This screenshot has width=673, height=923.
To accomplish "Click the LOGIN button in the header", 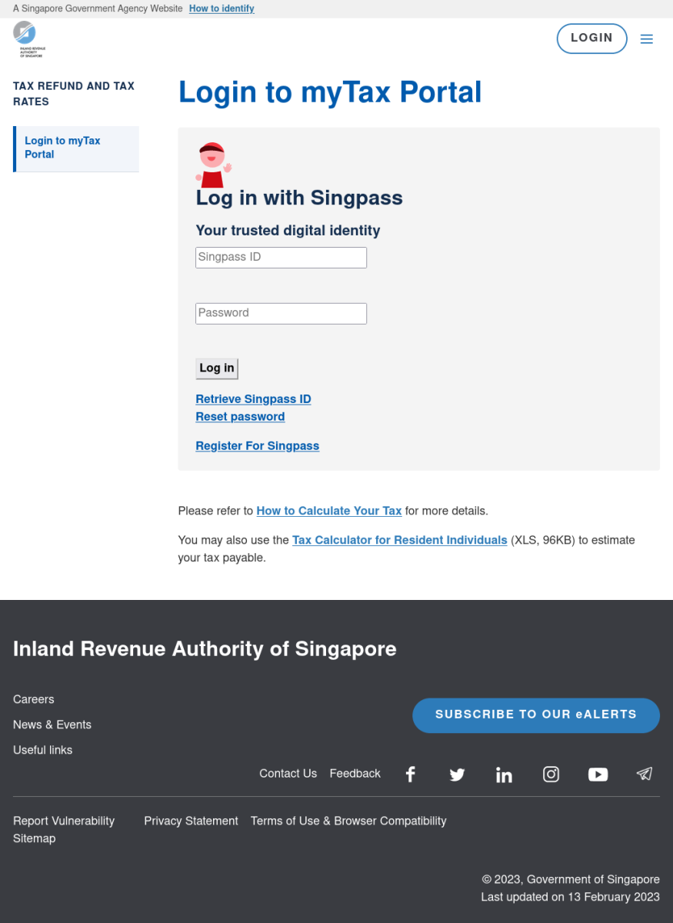I will click(591, 38).
